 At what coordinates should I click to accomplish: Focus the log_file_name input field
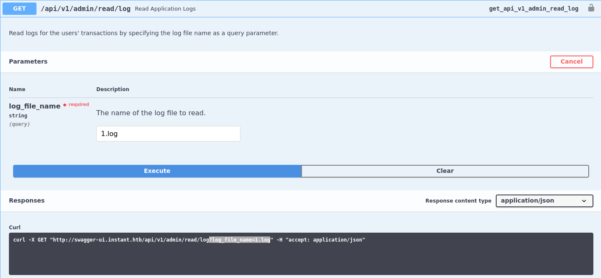[168, 134]
